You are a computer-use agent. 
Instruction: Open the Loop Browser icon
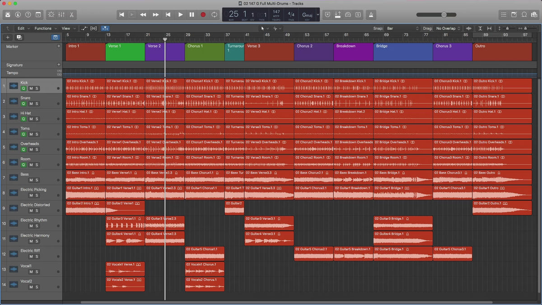[x=524, y=14]
